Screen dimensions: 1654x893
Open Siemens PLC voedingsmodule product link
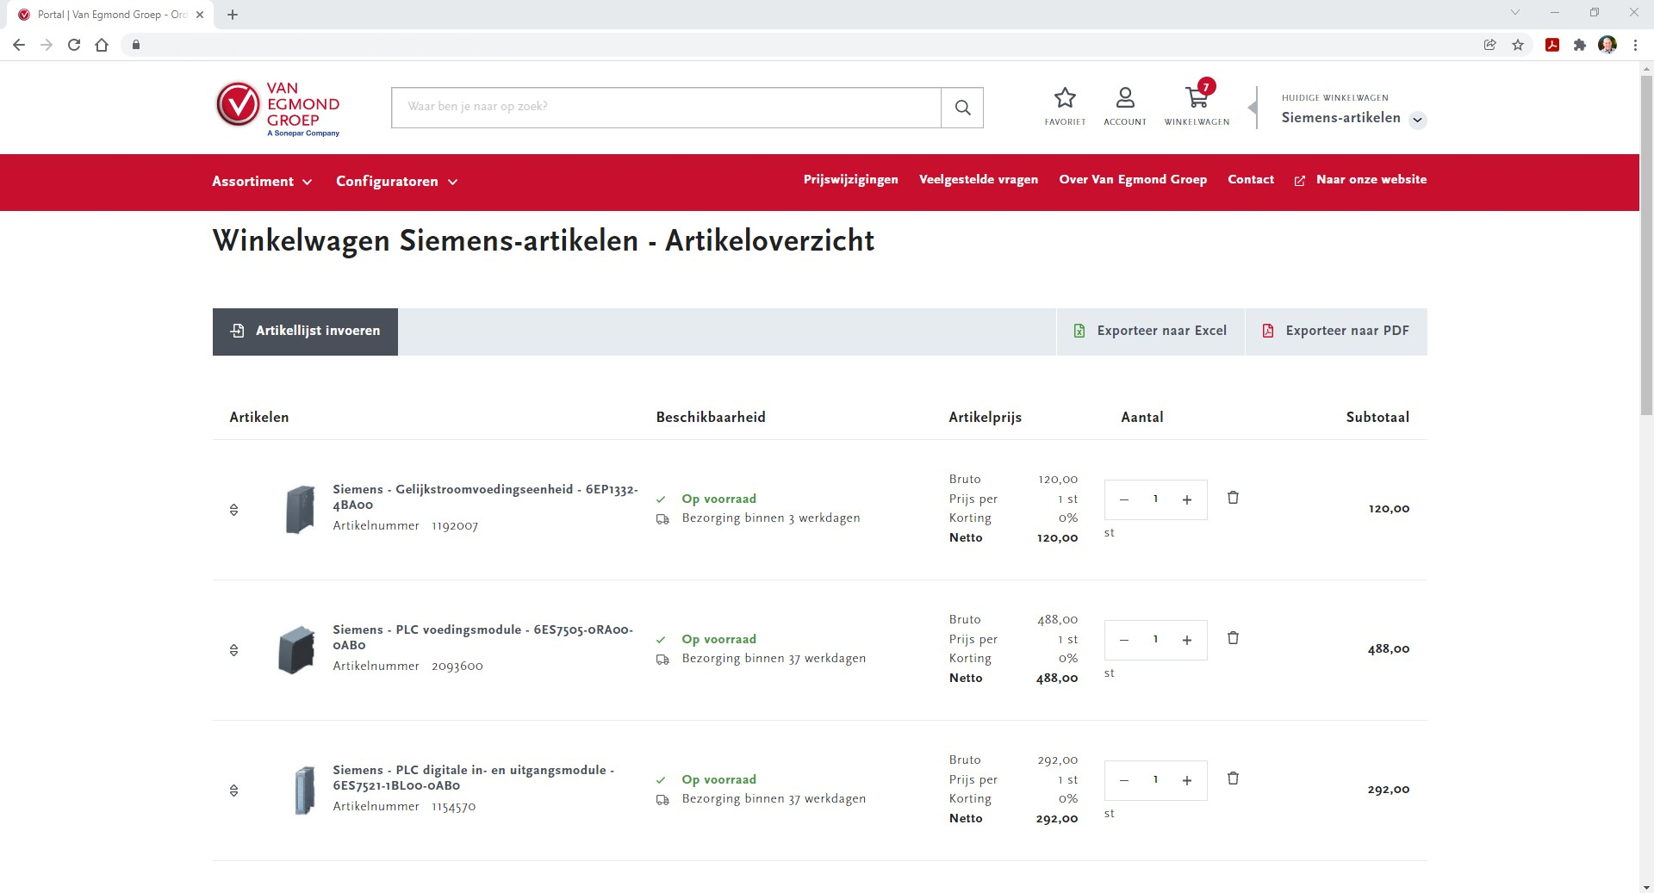tap(482, 637)
